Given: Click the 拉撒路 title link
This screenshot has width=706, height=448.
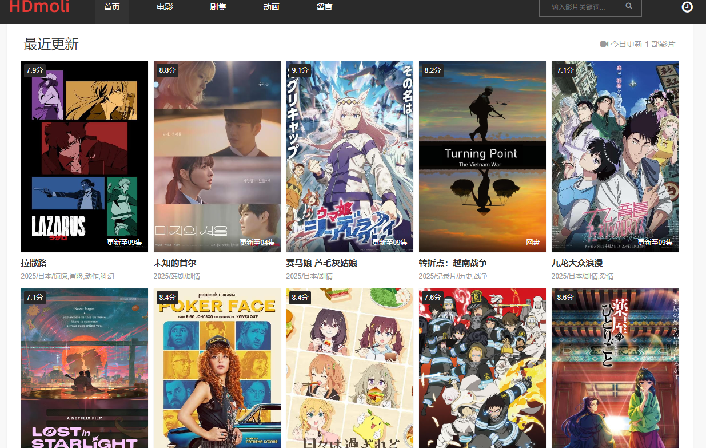Looking at the screenshot, I should pos(33,263).
